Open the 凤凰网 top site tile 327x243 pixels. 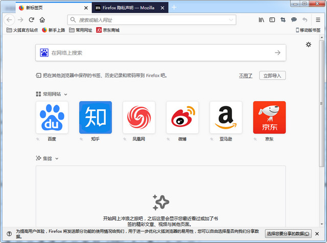(x=139, y=117)
